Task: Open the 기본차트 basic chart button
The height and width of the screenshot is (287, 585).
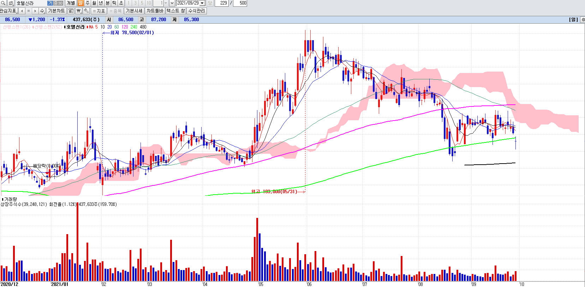Action: [x=56, y=11]
